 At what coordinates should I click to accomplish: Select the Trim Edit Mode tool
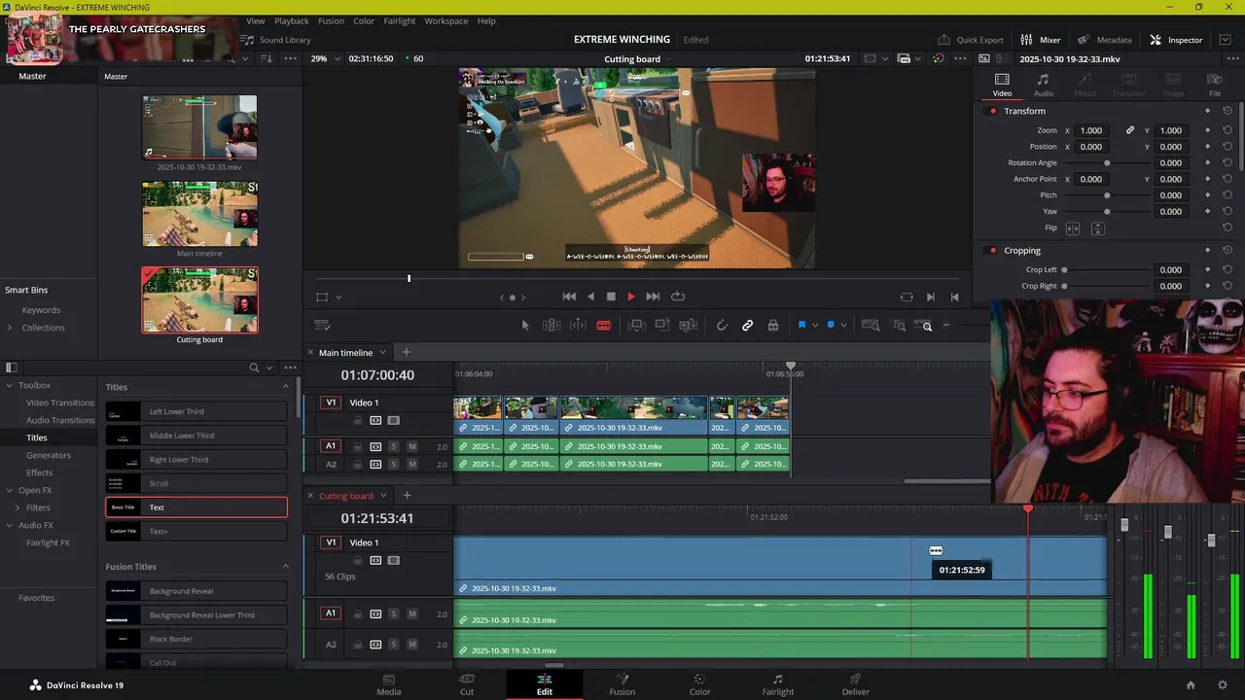coord(551,326)
